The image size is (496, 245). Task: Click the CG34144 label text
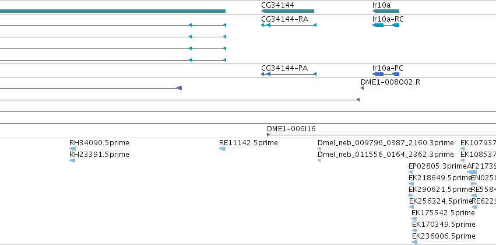tap(278, 5)
